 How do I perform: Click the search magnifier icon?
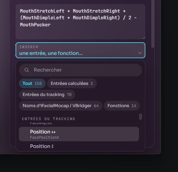[27, 70]
